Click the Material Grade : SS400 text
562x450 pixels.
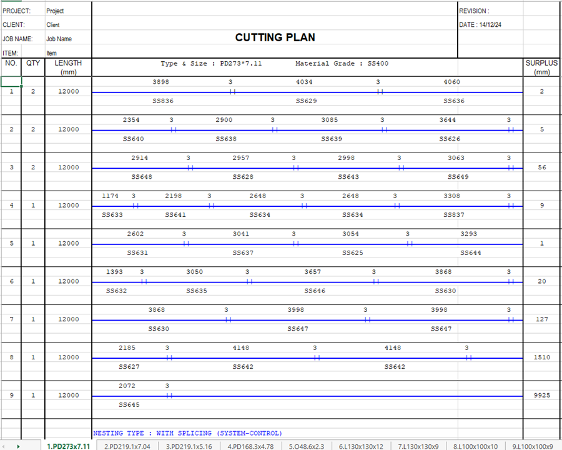pyautogui.click(x=342, y=64)
